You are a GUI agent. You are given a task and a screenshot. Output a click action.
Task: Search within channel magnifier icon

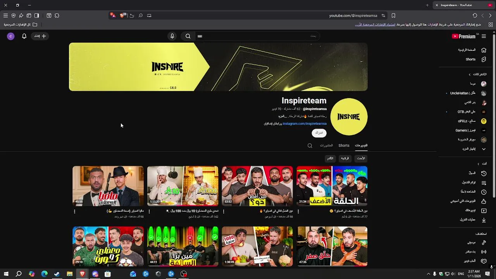click(x=310, y=146)
